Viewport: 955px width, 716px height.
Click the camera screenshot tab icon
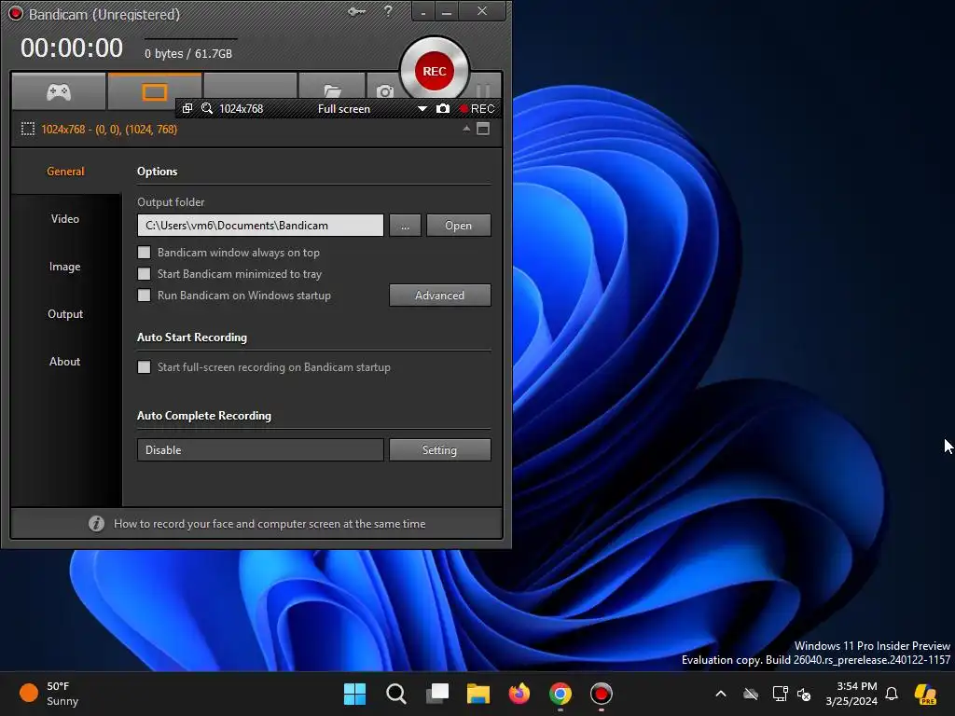point(384,91)
